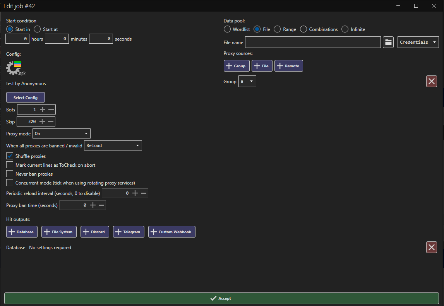Image resolution: width=444 pixels, height=306 pixels.
Task: Add a Database hit output
Action: coord(22,232)
